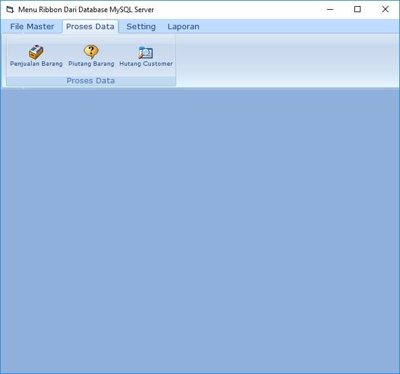Open the Penjualan Barang ribbon icon
This screenshot has width=400, height=374.
click(x=36, y=52)
